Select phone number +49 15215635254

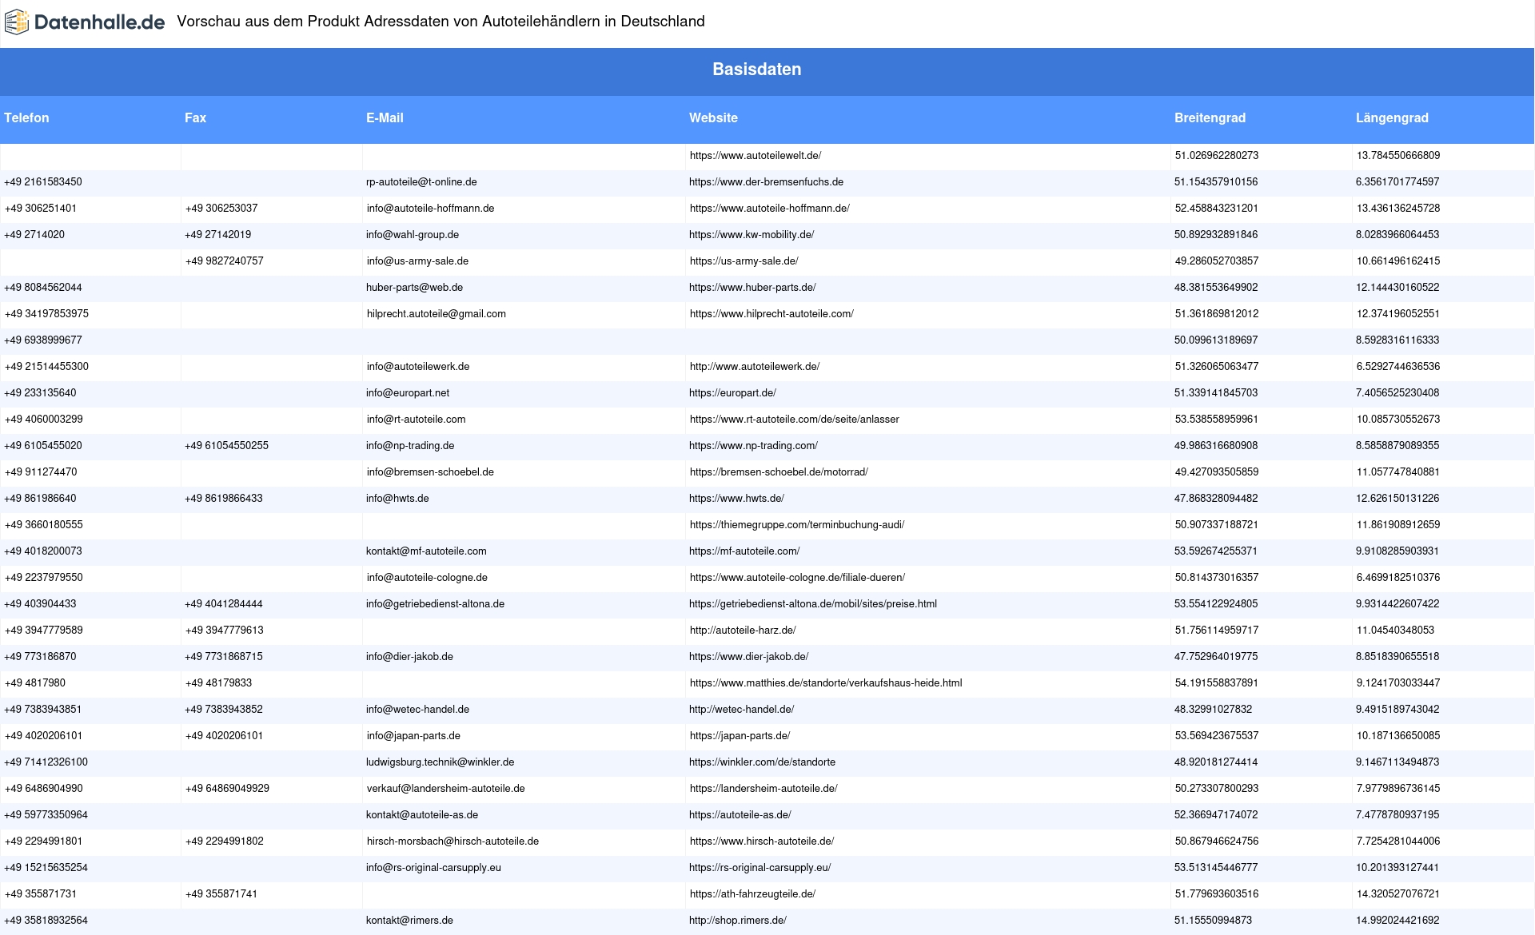pos(46,868)
